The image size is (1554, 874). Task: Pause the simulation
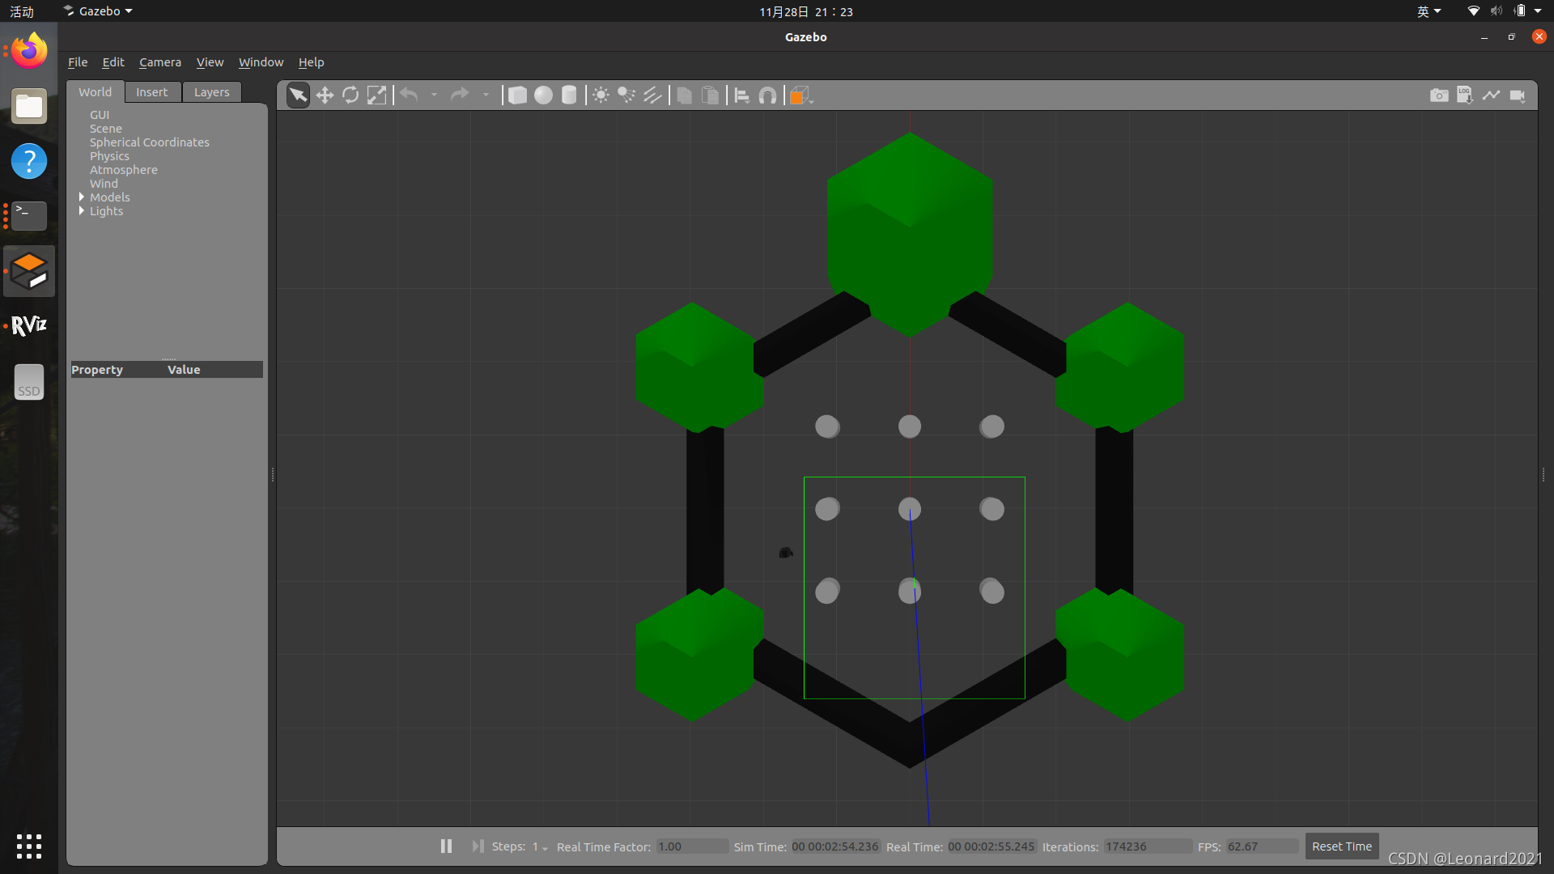446,846
